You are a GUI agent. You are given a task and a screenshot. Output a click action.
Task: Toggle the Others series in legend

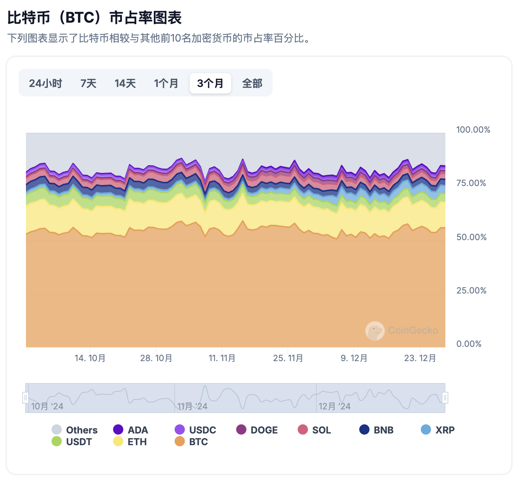coord(75,430)
